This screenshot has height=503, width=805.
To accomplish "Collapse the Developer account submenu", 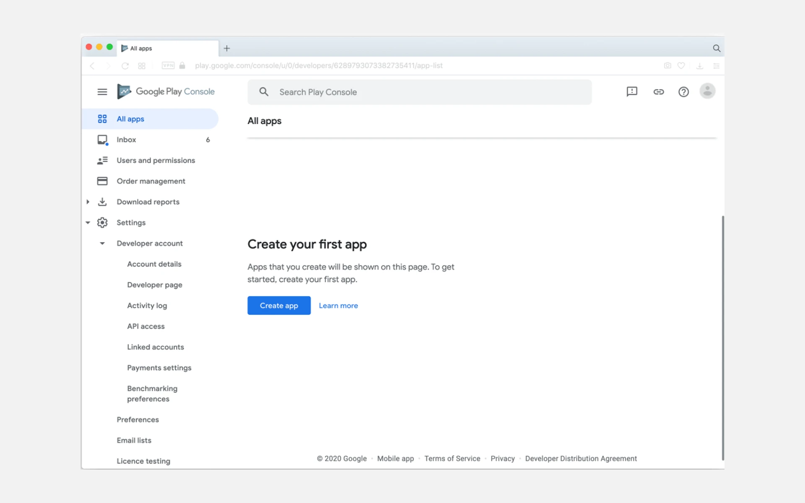I will [x=102, y=244].
